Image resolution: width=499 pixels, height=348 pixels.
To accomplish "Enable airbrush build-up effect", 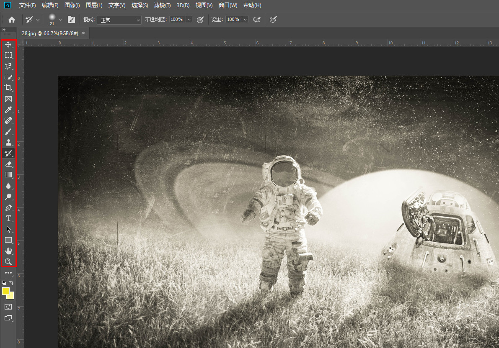I will [x=257, y=20].
